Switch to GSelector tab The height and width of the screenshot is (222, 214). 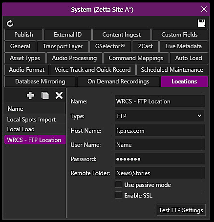pos(110,46)
